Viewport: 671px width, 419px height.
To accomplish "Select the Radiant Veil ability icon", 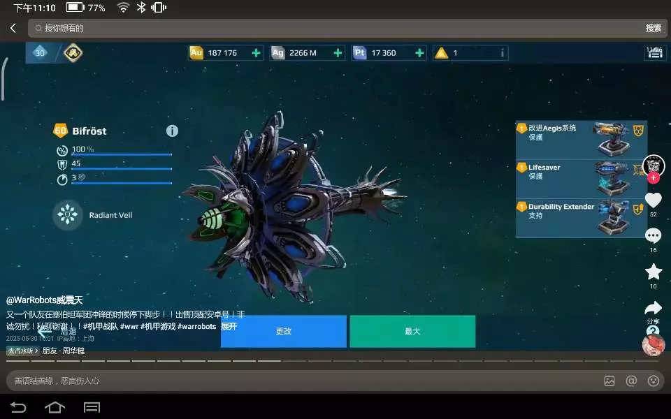I will pyautogui.click(x=68, y=215).
